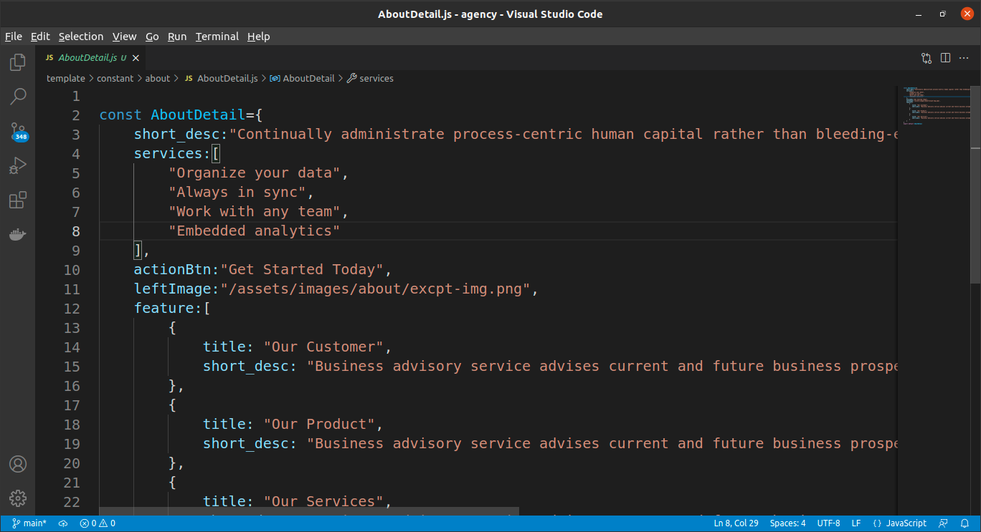
Task: Open the Terminal menu
Action: [217, 37]
